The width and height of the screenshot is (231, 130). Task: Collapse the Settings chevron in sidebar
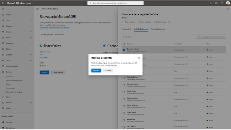point(31,72)
